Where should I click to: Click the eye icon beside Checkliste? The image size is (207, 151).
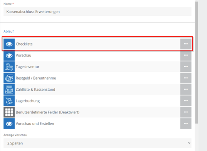[x=9, y=44]
